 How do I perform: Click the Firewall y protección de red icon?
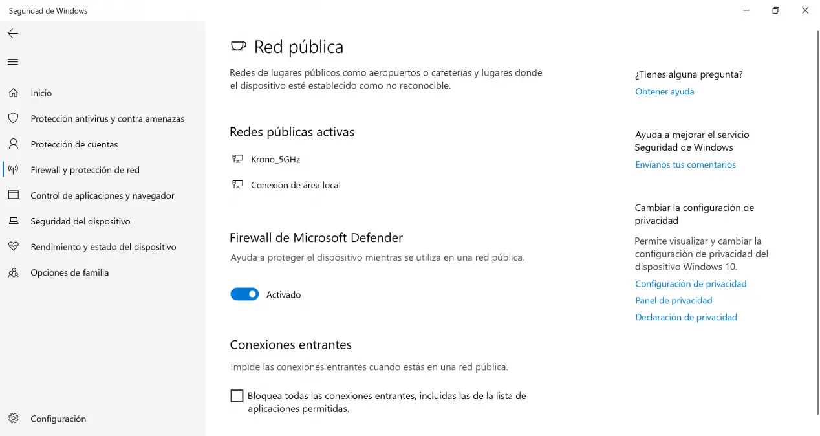coord(13,170)
